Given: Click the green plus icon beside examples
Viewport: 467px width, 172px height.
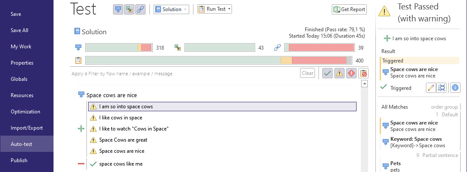Looking at the screenshot, I should click(x=81, y=129).
